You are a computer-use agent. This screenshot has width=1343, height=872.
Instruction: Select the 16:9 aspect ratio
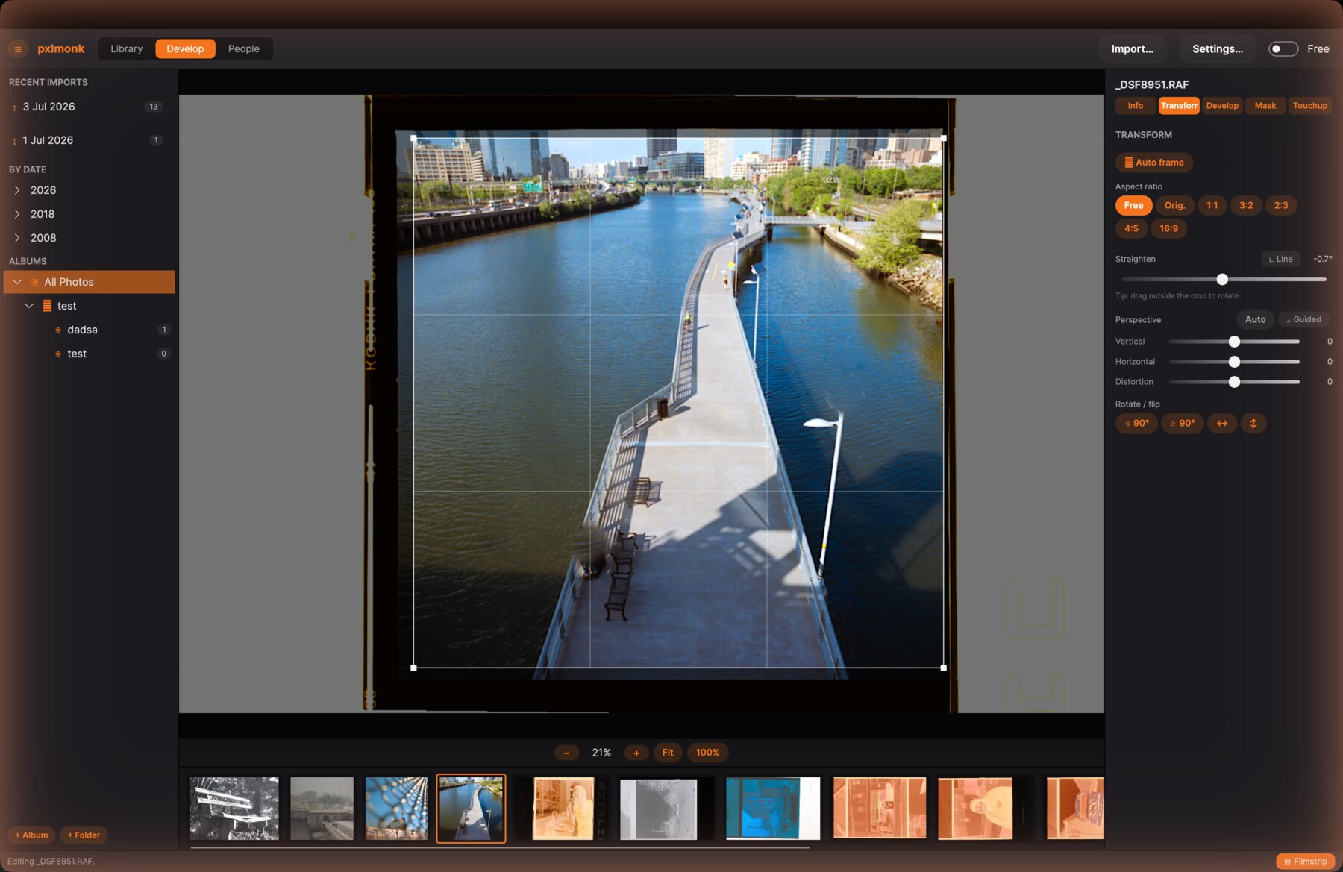[1168, 228]
